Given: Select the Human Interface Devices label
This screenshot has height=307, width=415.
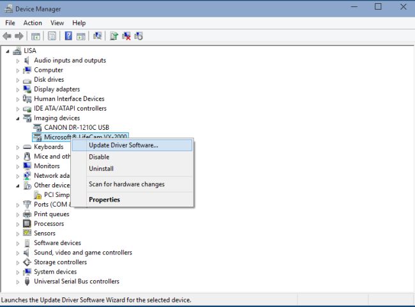Looking at the screenshot, I should pyautogui.click(x=69, y=99).
